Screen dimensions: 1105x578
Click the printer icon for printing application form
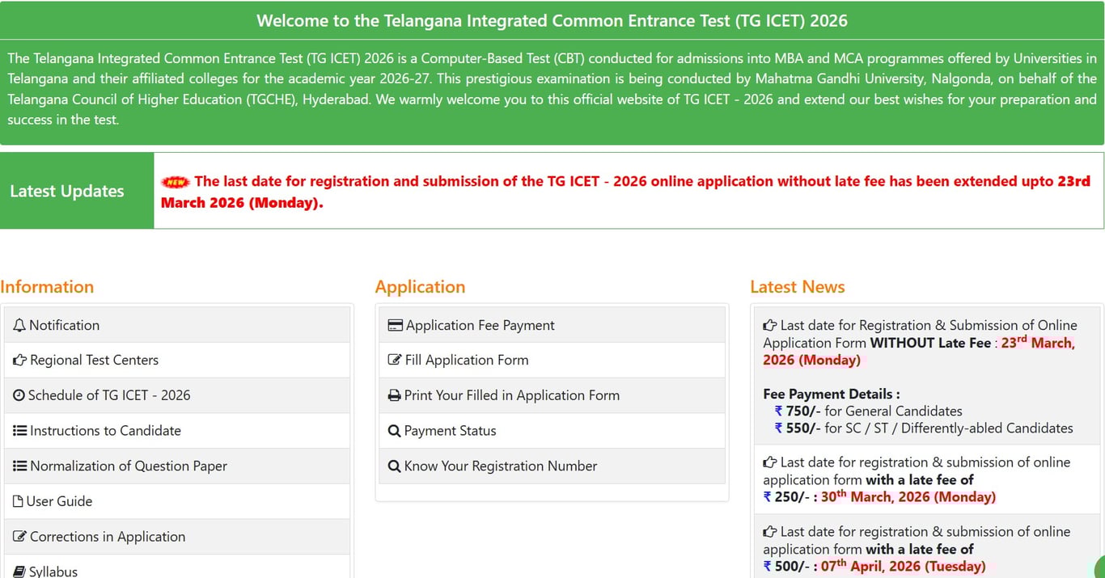395,395
